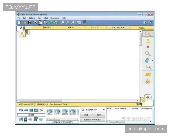170x136 pixels.
Task: Pick the 2621XM router model
Action: click(x=73, y=112)
